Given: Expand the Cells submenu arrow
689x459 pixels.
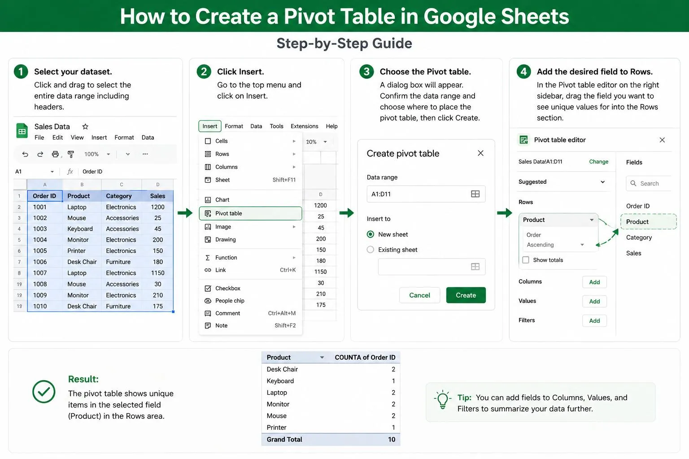Looking at the screenshot, I should pyautogui.click(x=294, y=141).
